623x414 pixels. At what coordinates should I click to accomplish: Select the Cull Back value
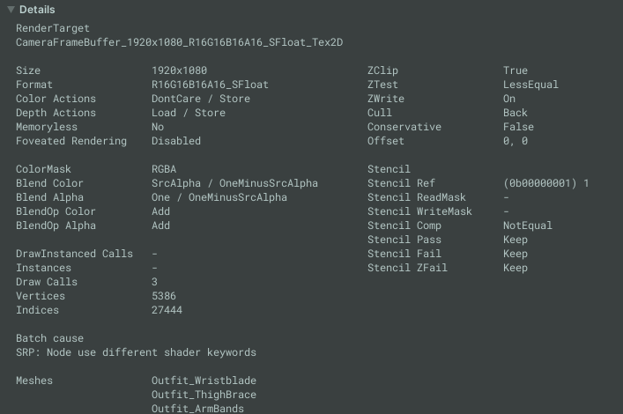[515, 113]
